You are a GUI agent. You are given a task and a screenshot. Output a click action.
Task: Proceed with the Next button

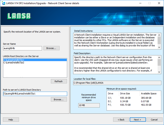[x=138, y=120]
